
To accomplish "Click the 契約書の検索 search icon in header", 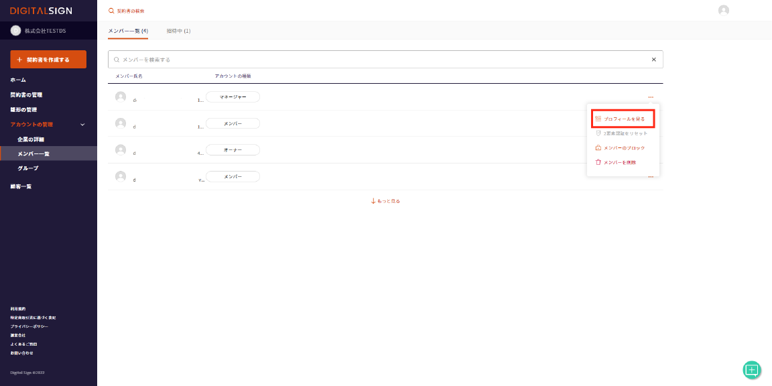I will pos(111,11).
